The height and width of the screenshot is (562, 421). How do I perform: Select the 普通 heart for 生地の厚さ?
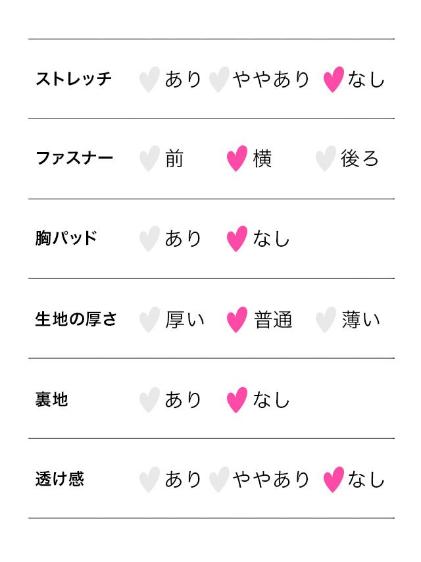click(x=237, y=320)
